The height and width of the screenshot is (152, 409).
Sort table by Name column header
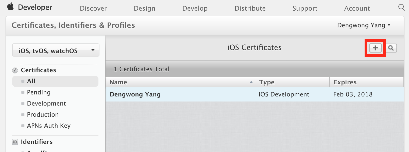coord(180,82)
